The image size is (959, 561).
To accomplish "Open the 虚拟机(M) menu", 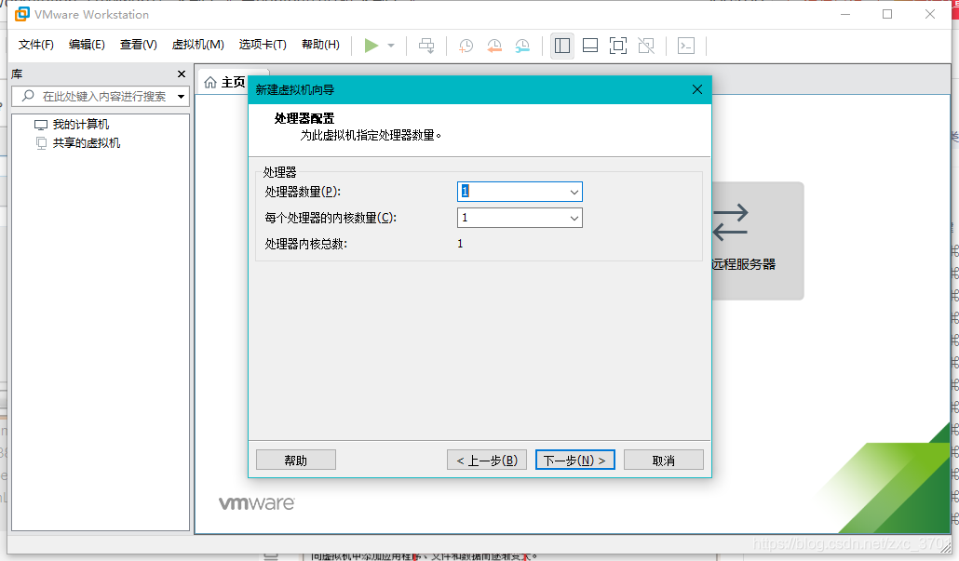I will click(x=197, y=45).
